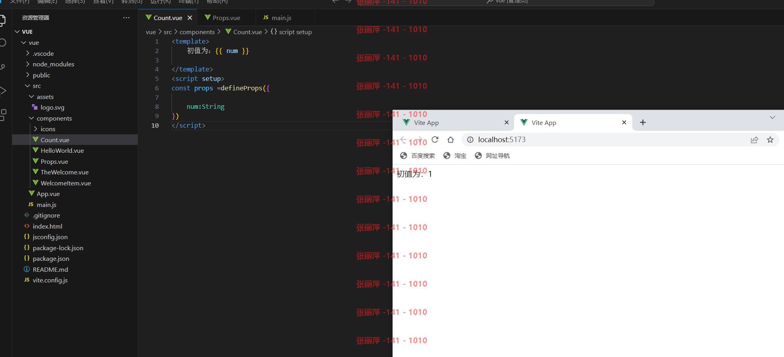
Task: Collapse the VUE root section
Action: [x=75, y=31]
